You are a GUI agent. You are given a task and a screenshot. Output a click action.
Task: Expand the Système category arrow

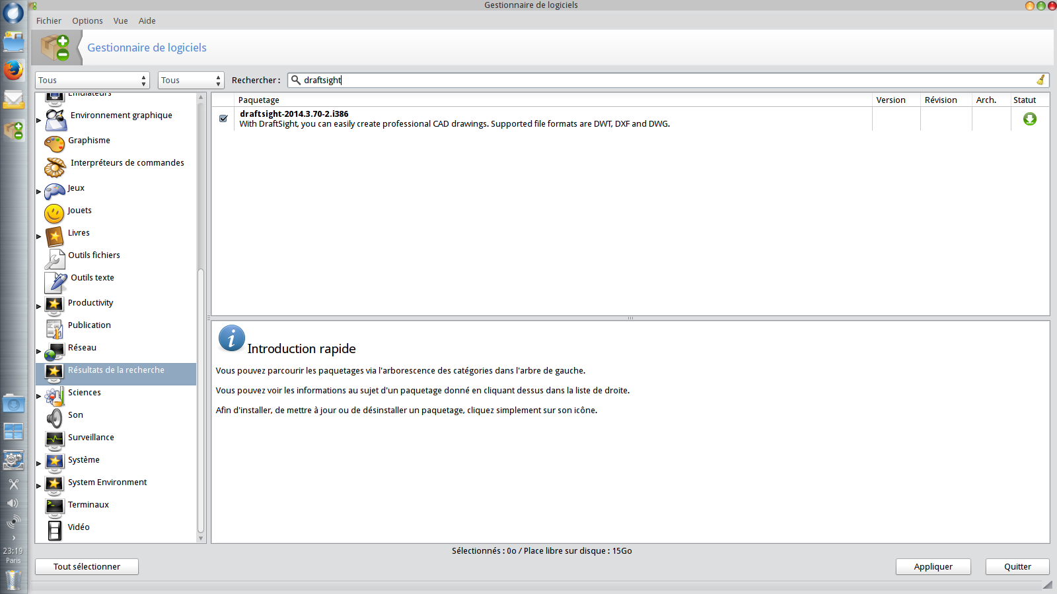pyautogui.click(x=38, y=463)
